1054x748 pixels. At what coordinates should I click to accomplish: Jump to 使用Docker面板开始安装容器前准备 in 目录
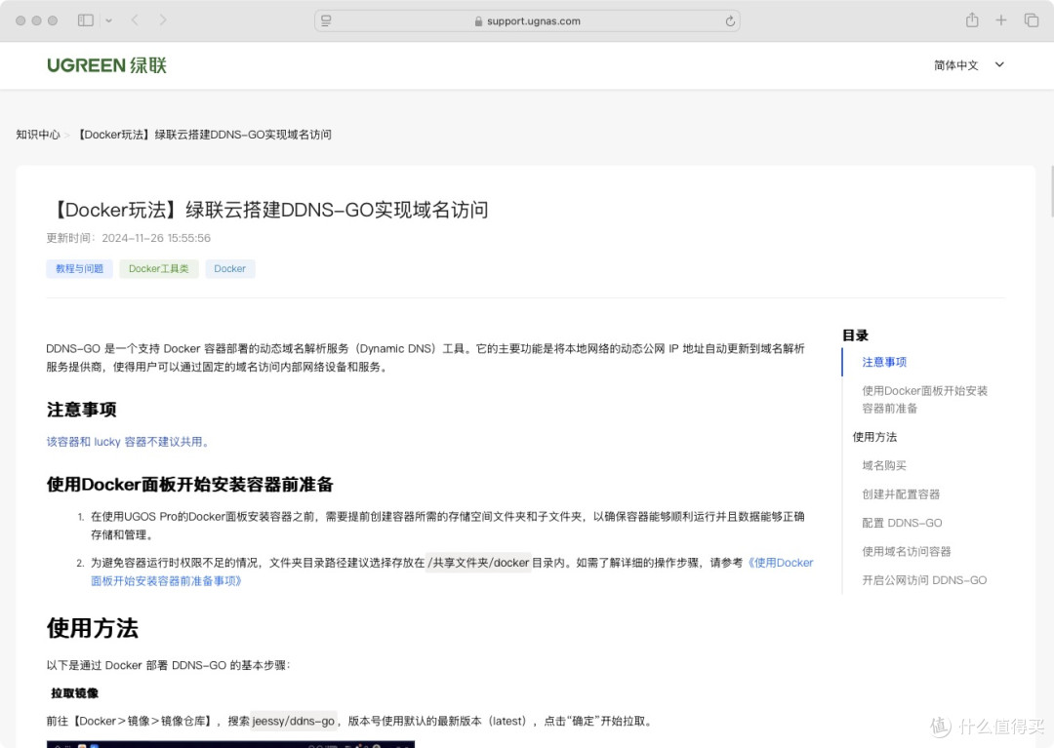pos(924,400)
